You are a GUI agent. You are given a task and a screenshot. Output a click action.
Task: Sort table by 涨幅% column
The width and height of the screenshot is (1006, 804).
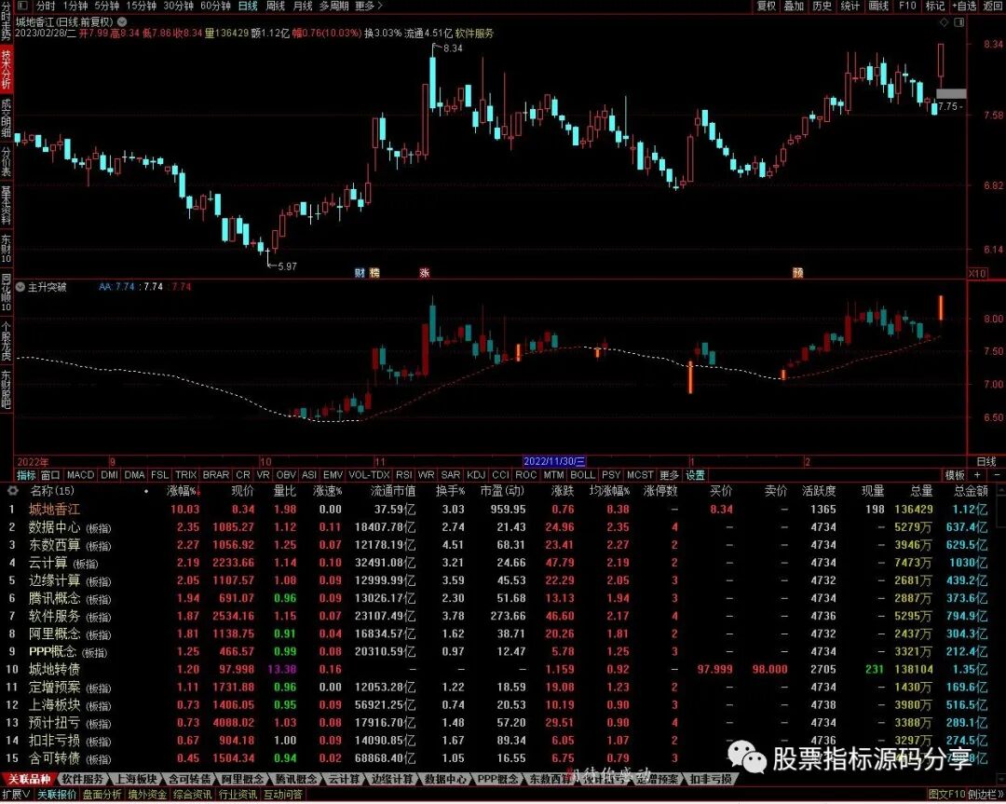183,491
